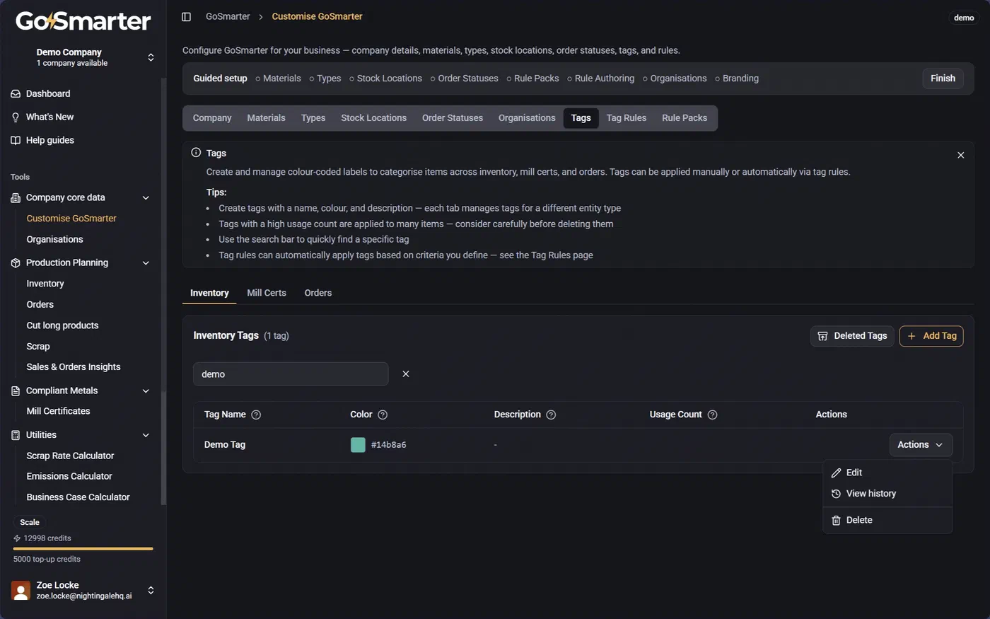Select the Types guided setup step
Screen dimensions: 990x619
click(x=325, y=79)
